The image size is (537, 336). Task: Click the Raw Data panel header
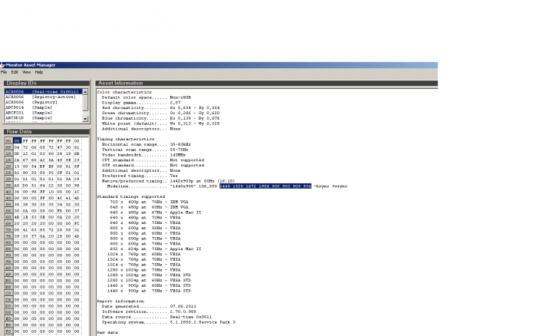pos(47,131)
